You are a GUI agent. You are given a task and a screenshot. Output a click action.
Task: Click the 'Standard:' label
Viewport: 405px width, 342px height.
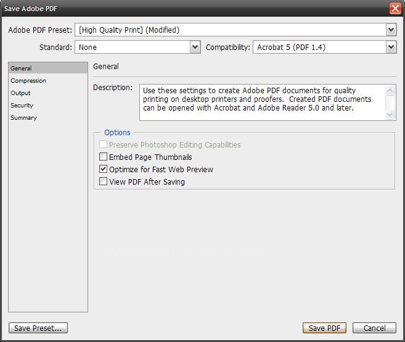pyautogui.click(x=56, y=48)
